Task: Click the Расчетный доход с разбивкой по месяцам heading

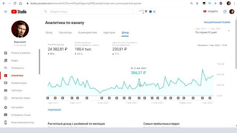Action: pos(76,124)
